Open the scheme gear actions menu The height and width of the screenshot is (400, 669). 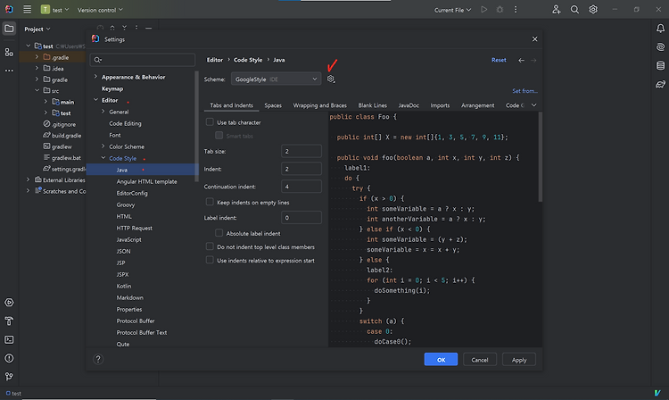(x=331, y=79)
